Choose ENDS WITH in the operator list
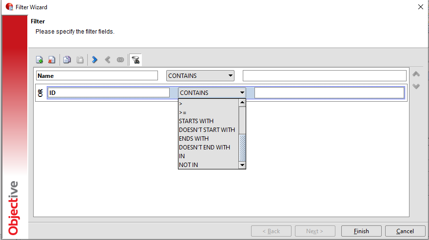429x240 pixels. tap(193, 139)
